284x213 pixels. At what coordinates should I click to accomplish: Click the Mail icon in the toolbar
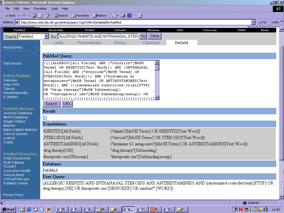coord(114,16)
